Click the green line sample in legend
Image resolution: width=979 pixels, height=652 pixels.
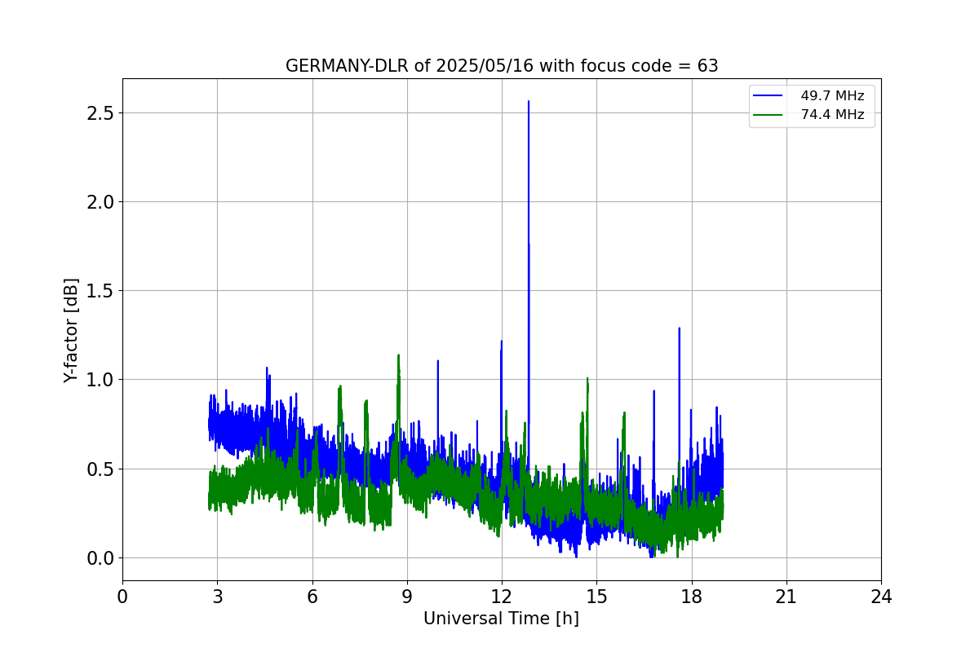point(768,115)
